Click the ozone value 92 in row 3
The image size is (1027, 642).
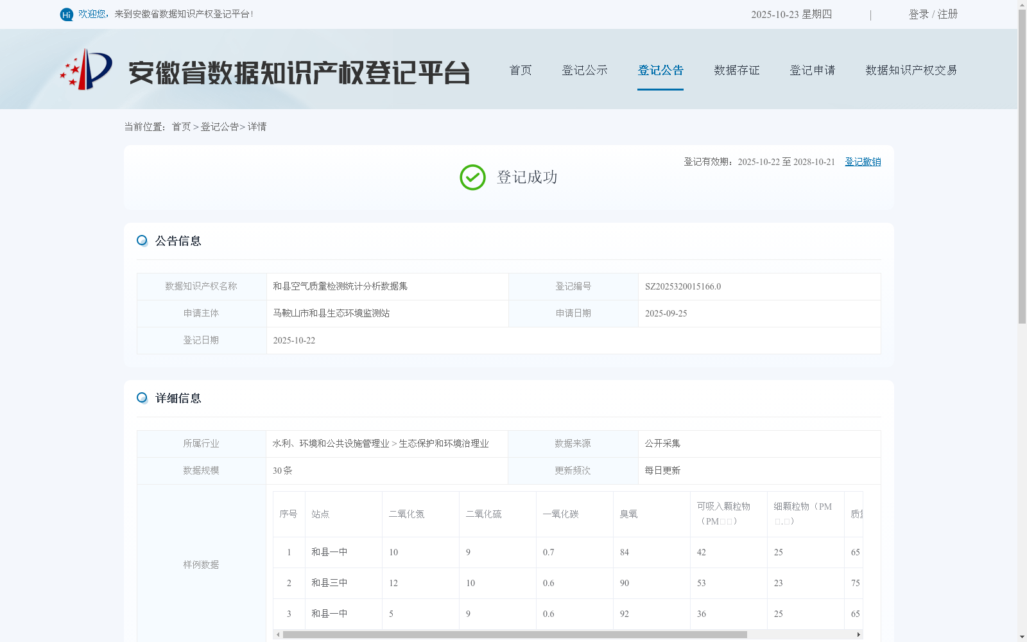coord(625,614)
